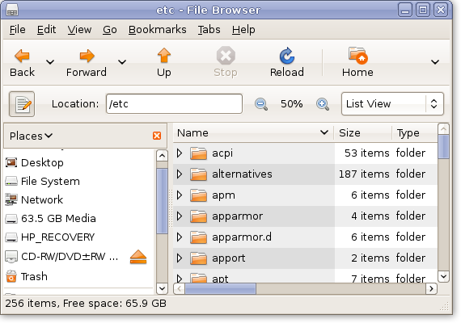Eject the CD-RW/DVD drive
Viewport: 461px width, 323px height.
point(138,257)
